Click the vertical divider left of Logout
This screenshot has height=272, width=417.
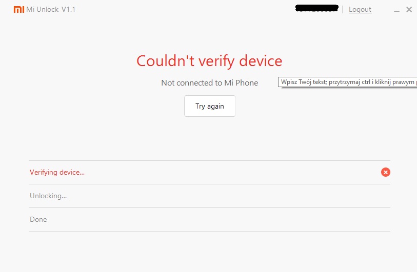click(x=343, y=10)
